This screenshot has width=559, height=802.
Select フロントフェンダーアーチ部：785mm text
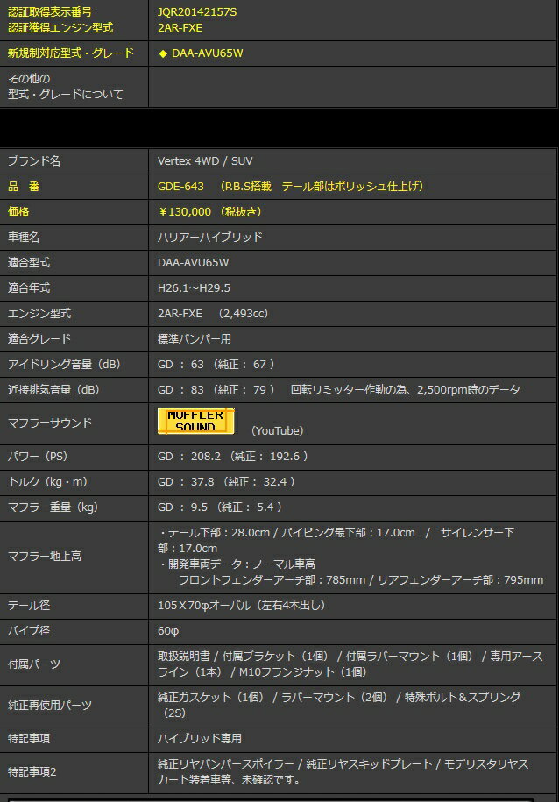click(272, 580)
